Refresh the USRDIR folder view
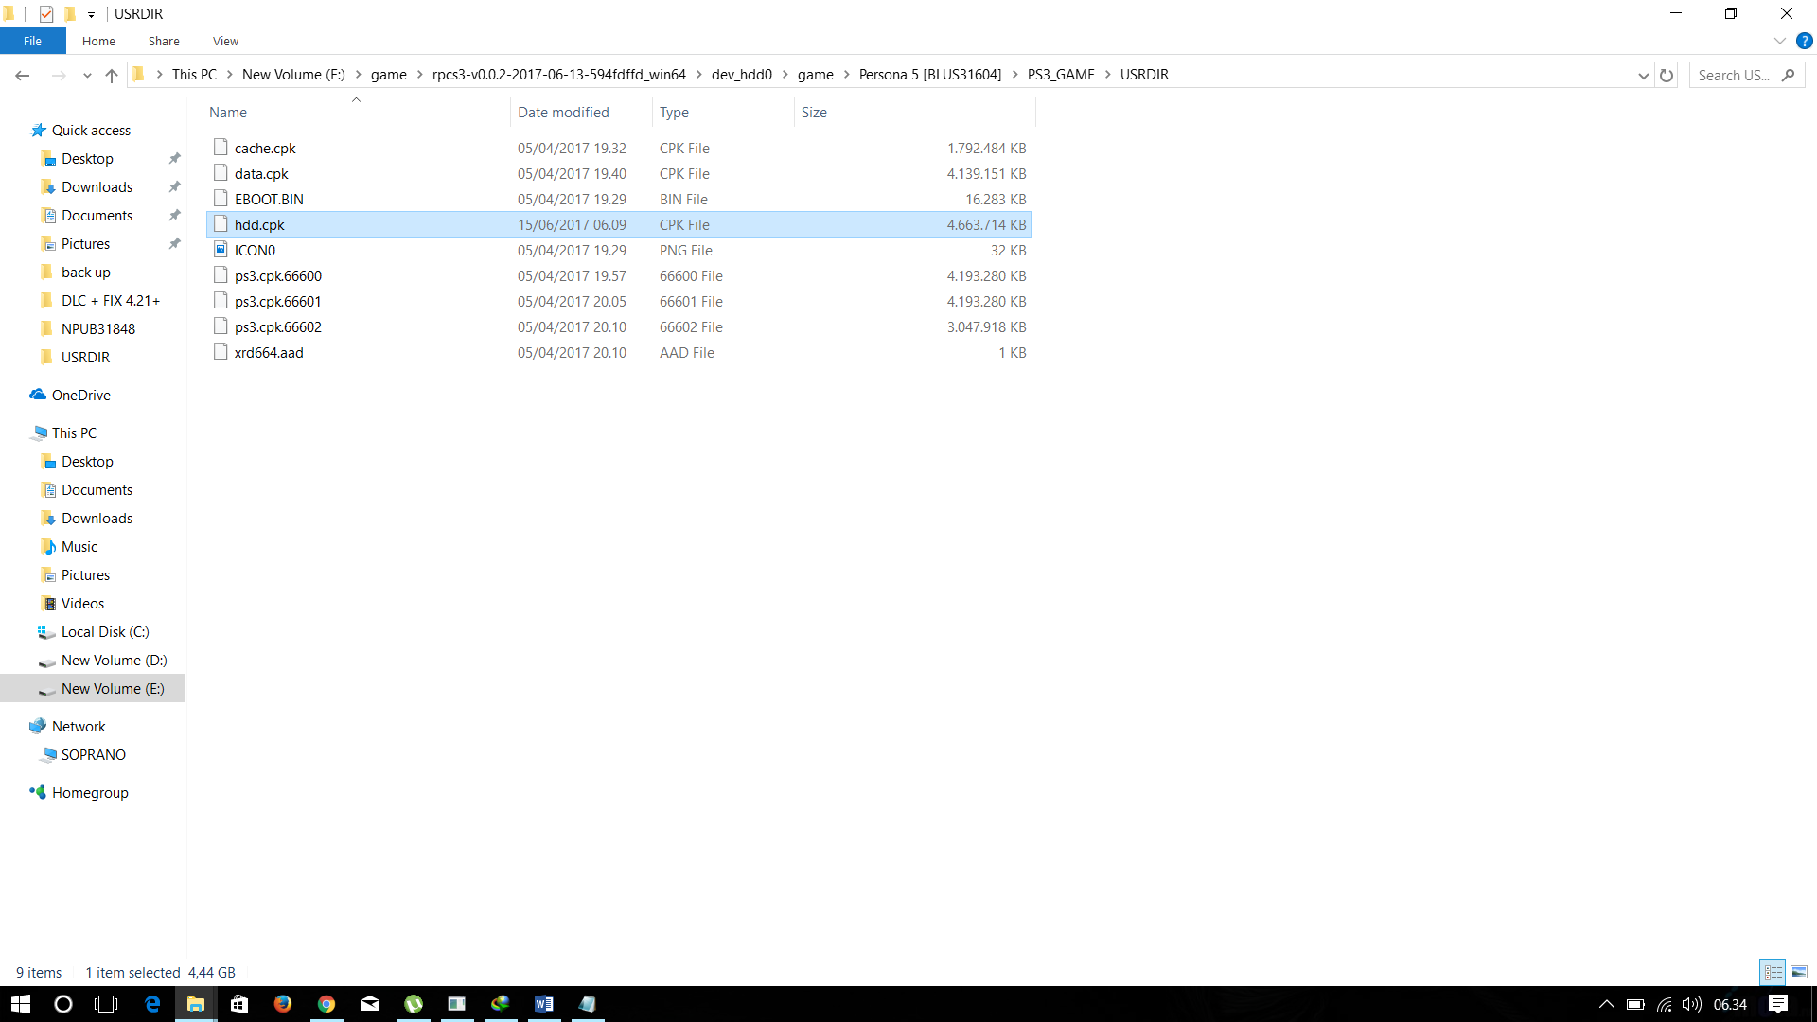This screenshot has width=1817, height=1022. coord(1667,76)
